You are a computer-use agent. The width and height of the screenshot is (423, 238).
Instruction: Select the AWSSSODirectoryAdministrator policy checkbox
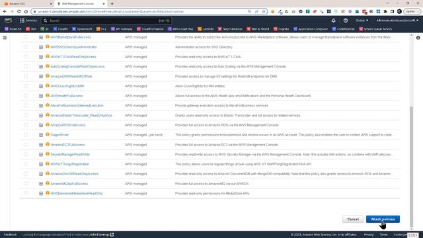click(26, 47)
